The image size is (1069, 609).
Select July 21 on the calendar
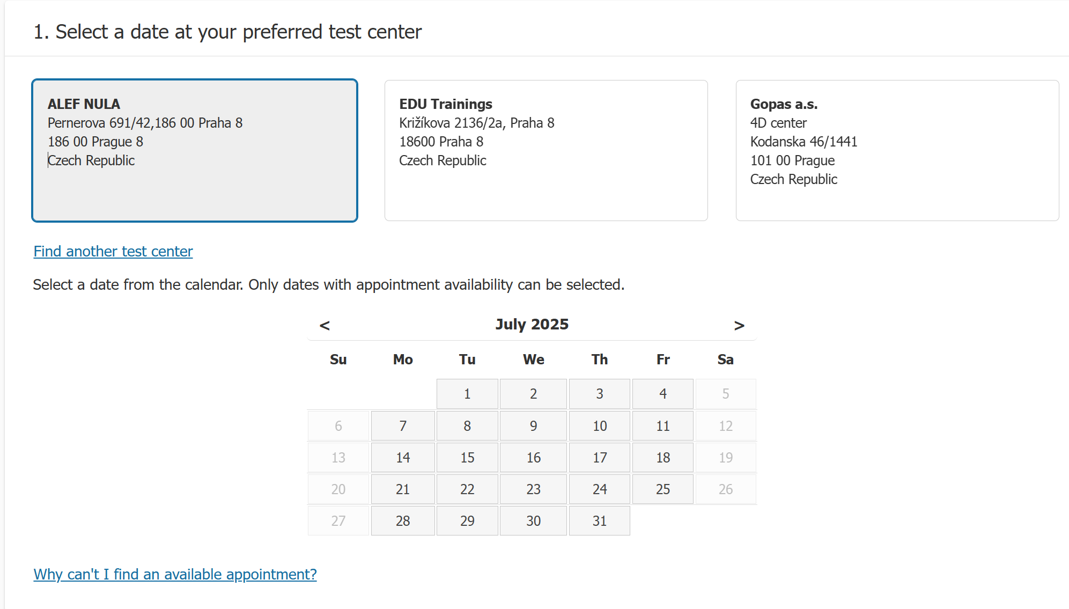[403, 489]
